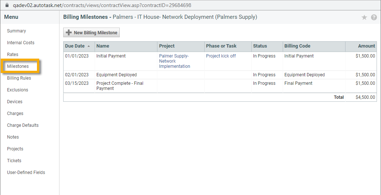
Task: Open User-Defined Fields in the menu
Action: [x=26, y=173]
